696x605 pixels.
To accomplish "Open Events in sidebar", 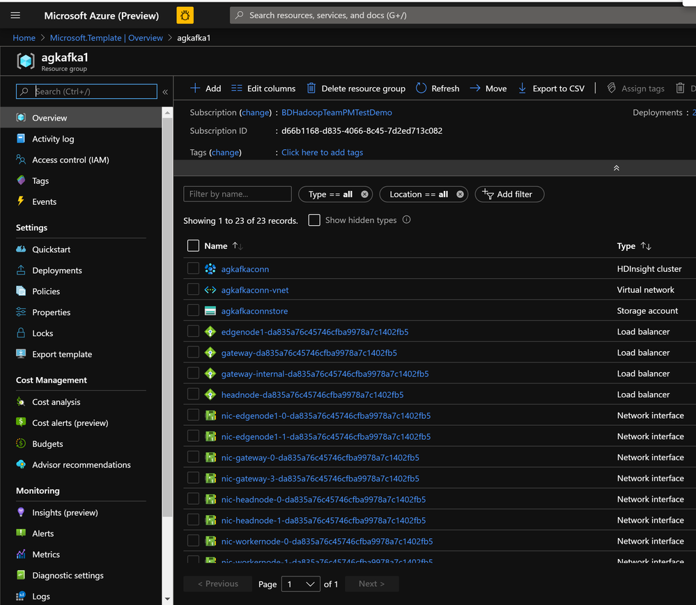I will point(45,201).
